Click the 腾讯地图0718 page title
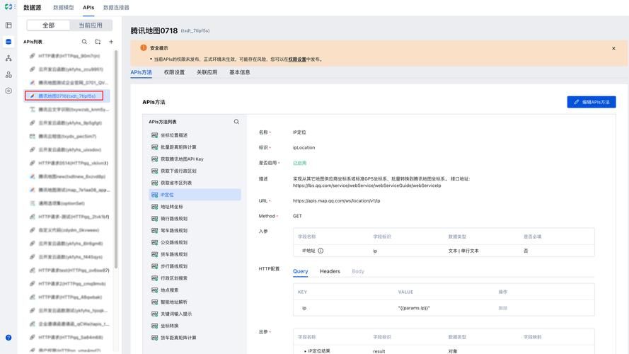Screen dimensions: 629x354 154,30
